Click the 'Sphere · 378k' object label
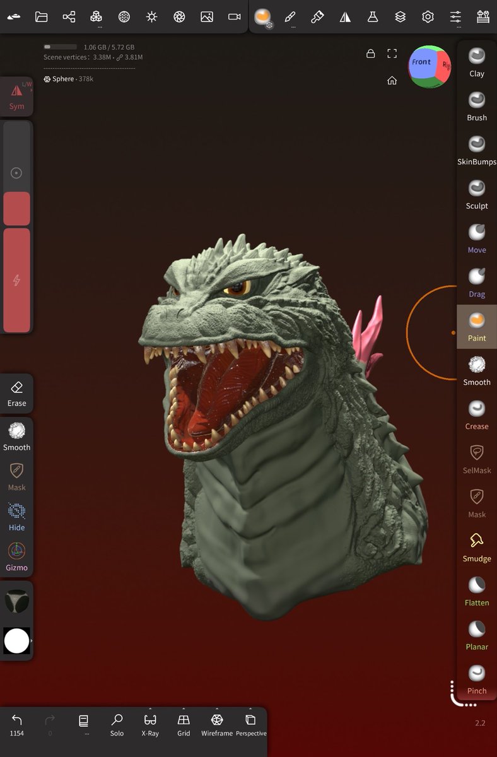Viewport: 497px width, 757px height. click(68, 79)
